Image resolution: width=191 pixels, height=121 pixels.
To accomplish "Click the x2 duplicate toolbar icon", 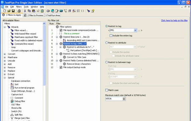I will (x=38, y=11).
